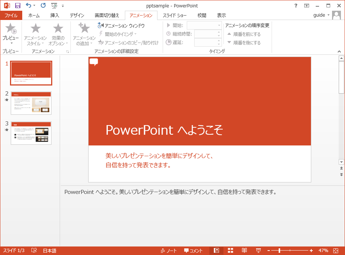The height and width of the screenshot is (255, 345).
Task: Click the プレビュー star play icon
Action: pyautogui.click(x=10, y=28)
